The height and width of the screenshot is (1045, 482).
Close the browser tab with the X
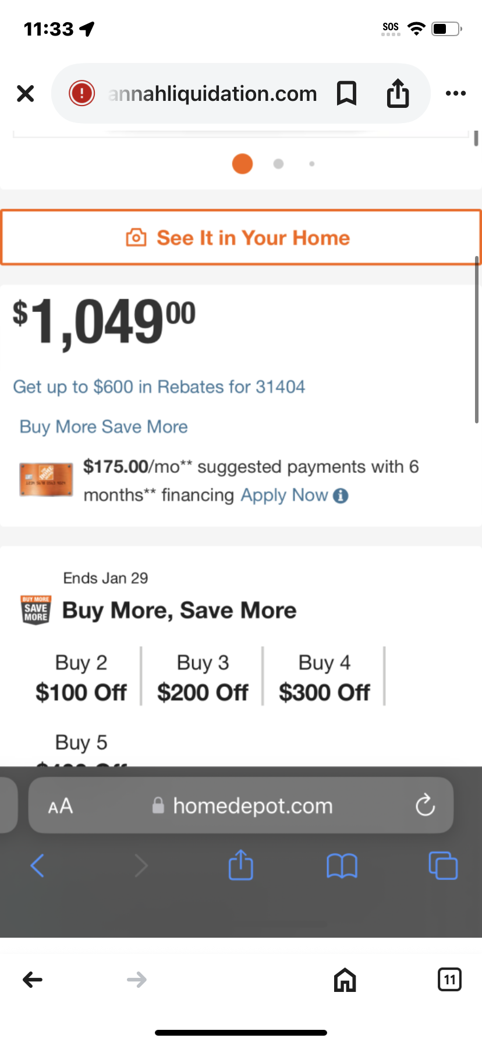26,93
